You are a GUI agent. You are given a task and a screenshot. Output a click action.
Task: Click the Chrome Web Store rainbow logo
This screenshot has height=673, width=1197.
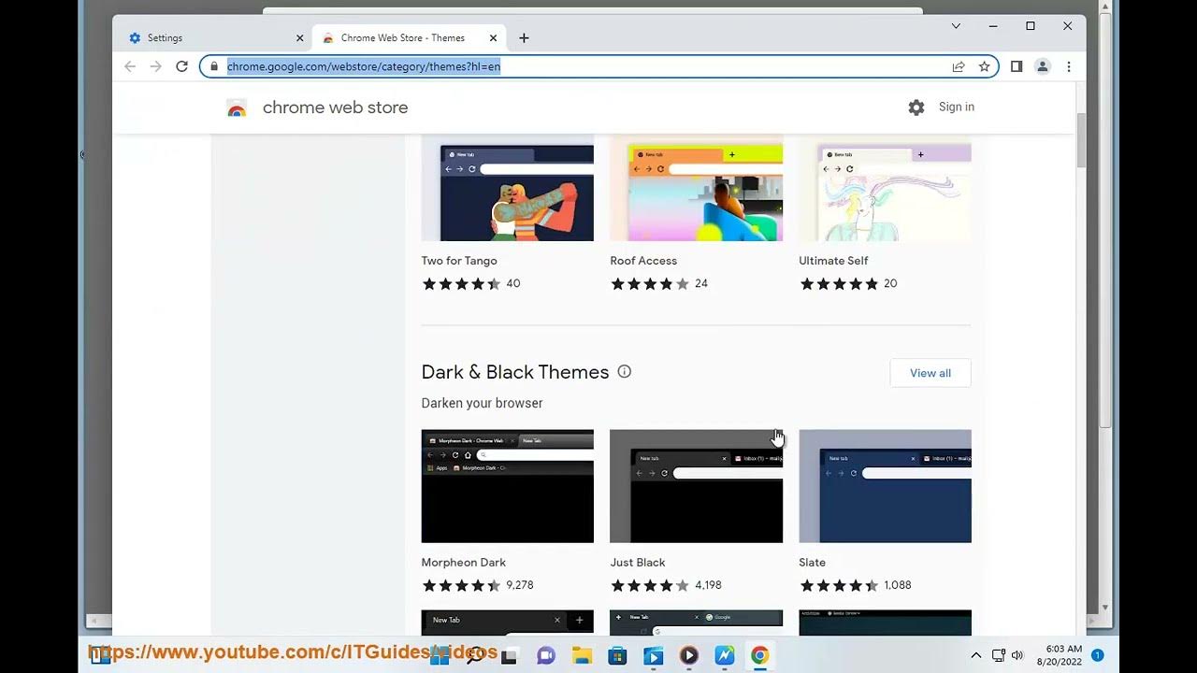point(237,108)
